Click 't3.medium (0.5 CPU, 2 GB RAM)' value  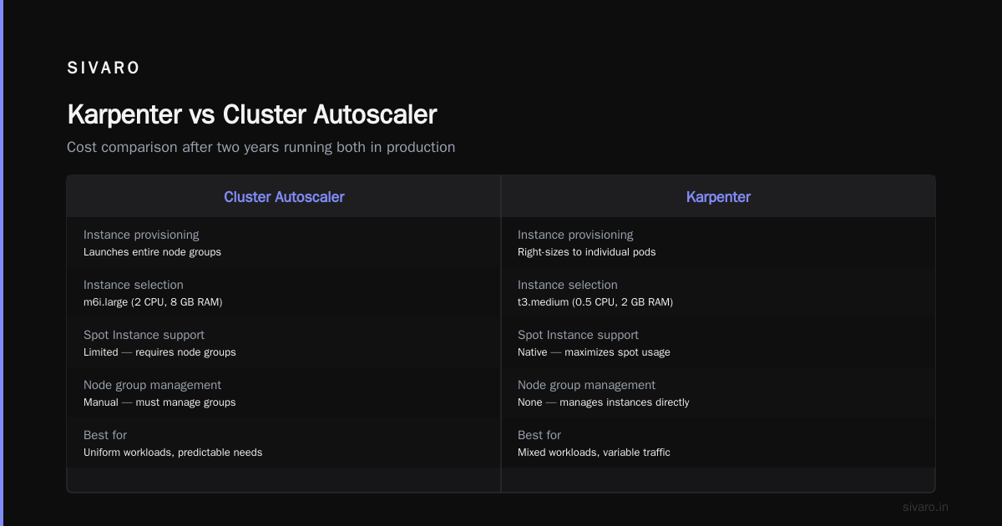pos(595,302)
